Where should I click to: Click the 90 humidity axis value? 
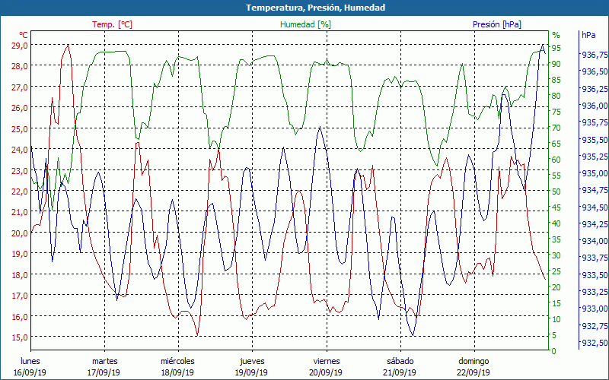(x=556, y=64)
